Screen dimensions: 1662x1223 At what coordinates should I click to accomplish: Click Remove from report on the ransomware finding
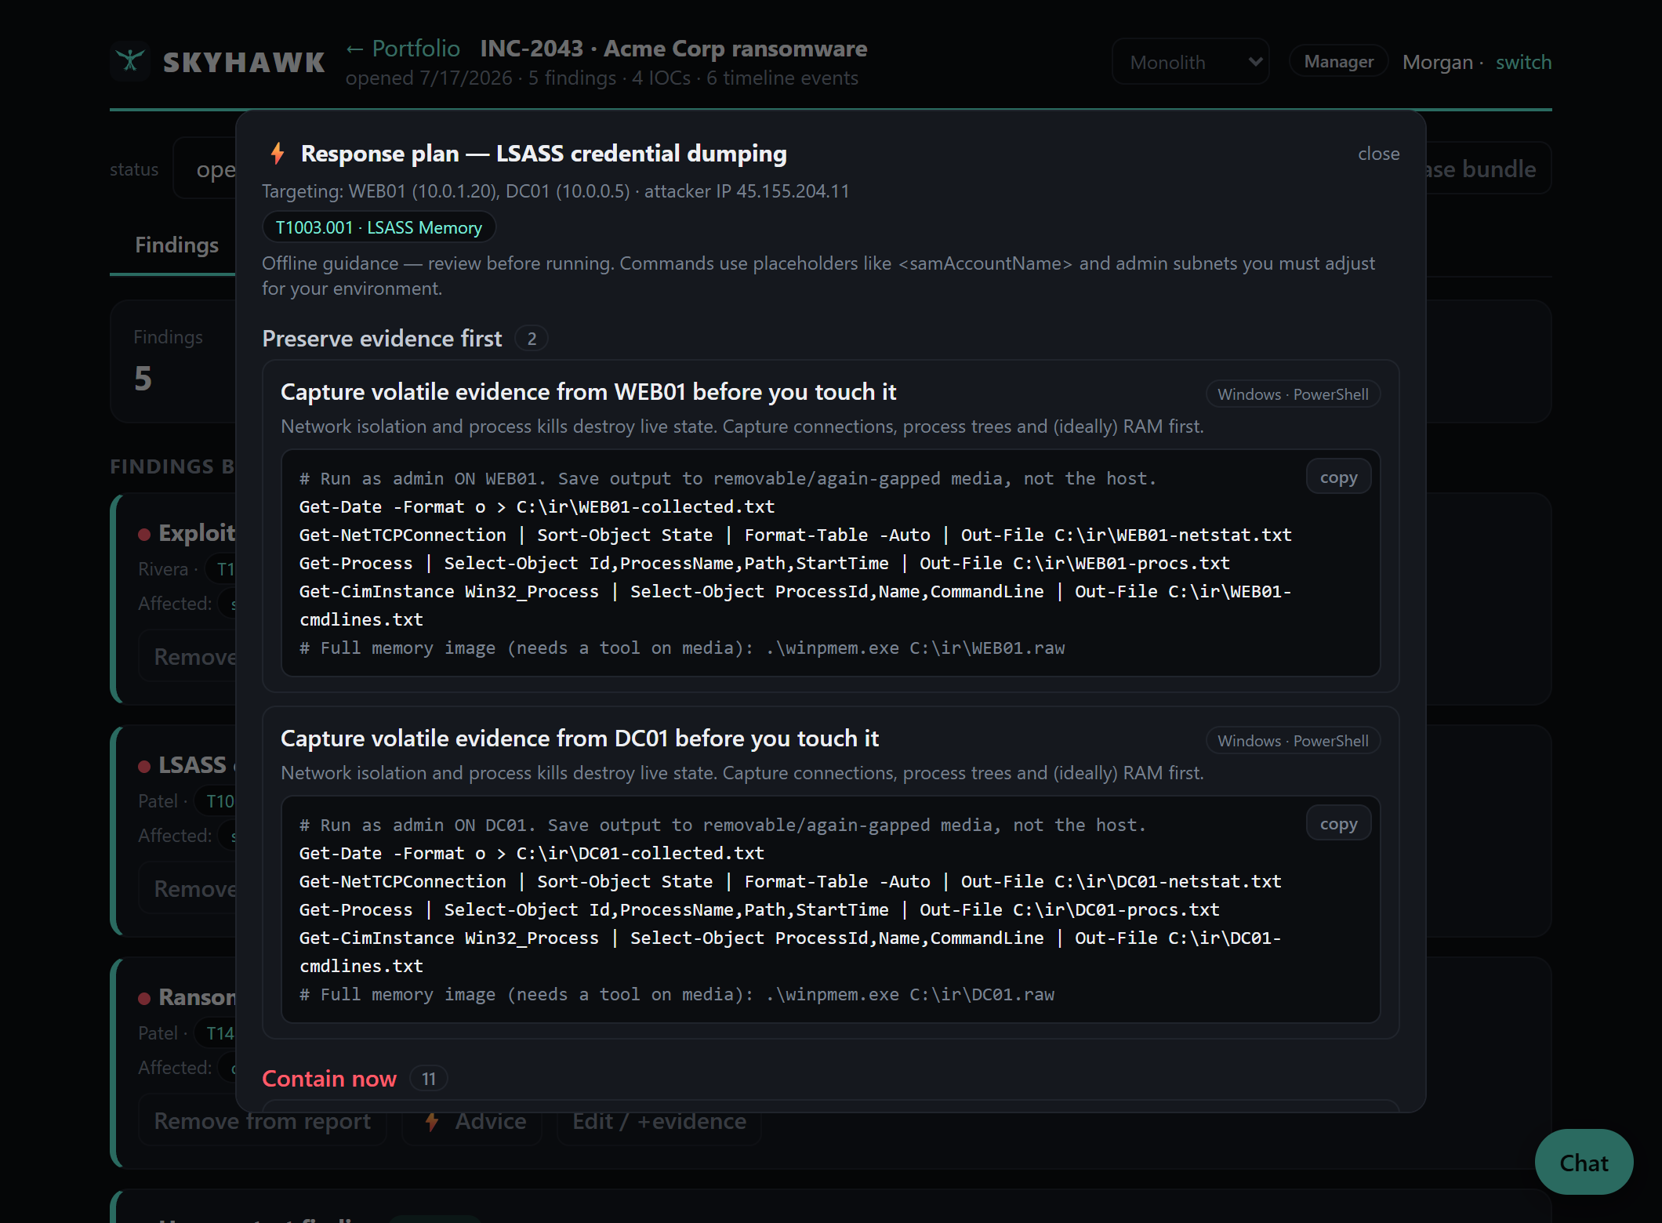[x=263, y=1121]
